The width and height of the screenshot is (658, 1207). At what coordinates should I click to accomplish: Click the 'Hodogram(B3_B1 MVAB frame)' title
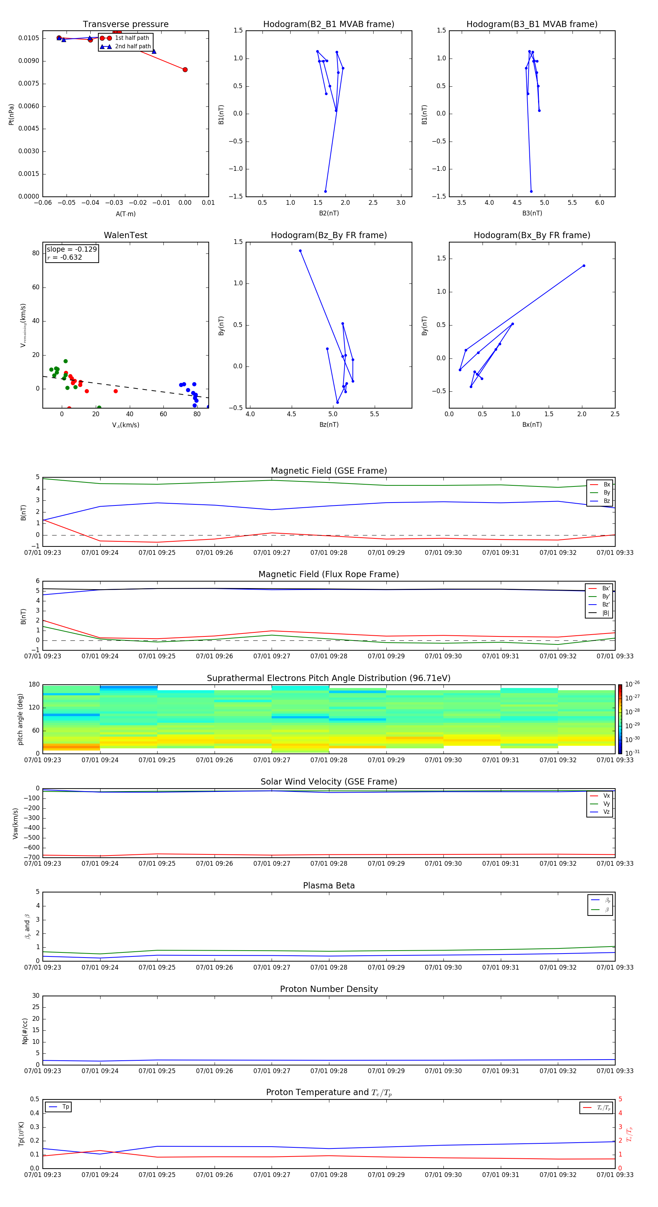click(x=532, y=25)
